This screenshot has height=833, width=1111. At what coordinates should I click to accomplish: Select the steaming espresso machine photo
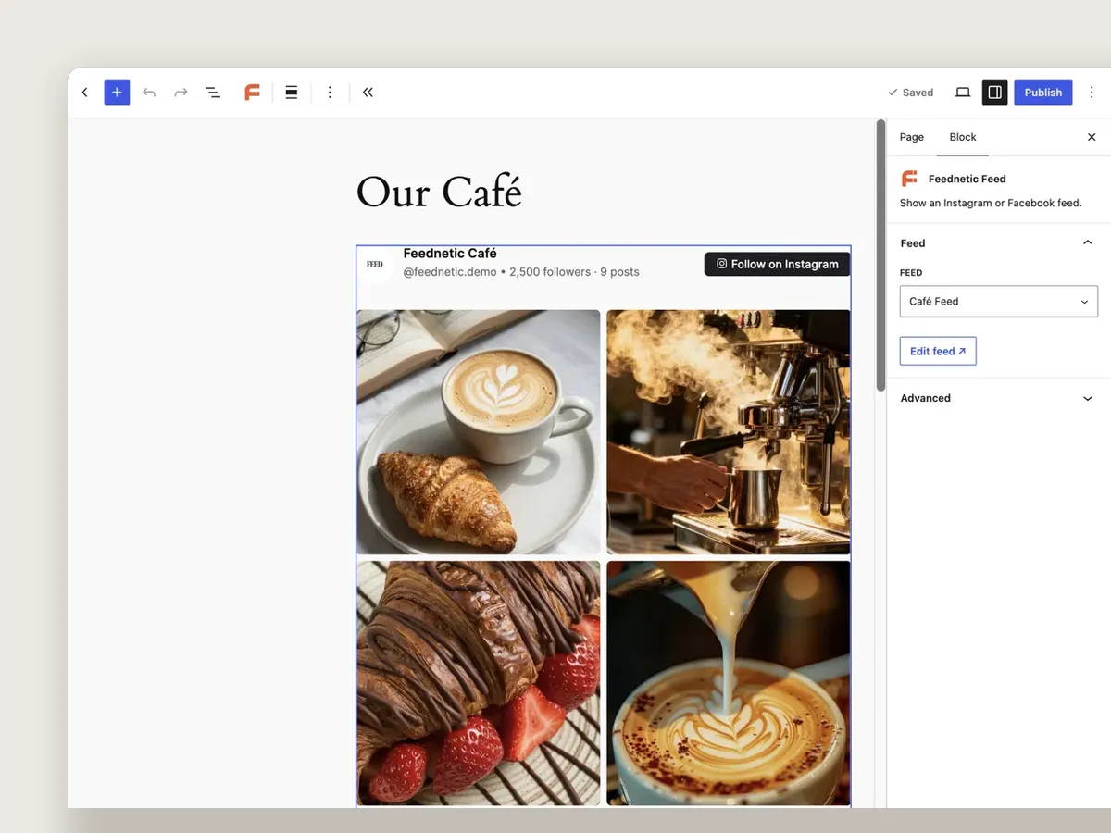(x=729, y=432)
